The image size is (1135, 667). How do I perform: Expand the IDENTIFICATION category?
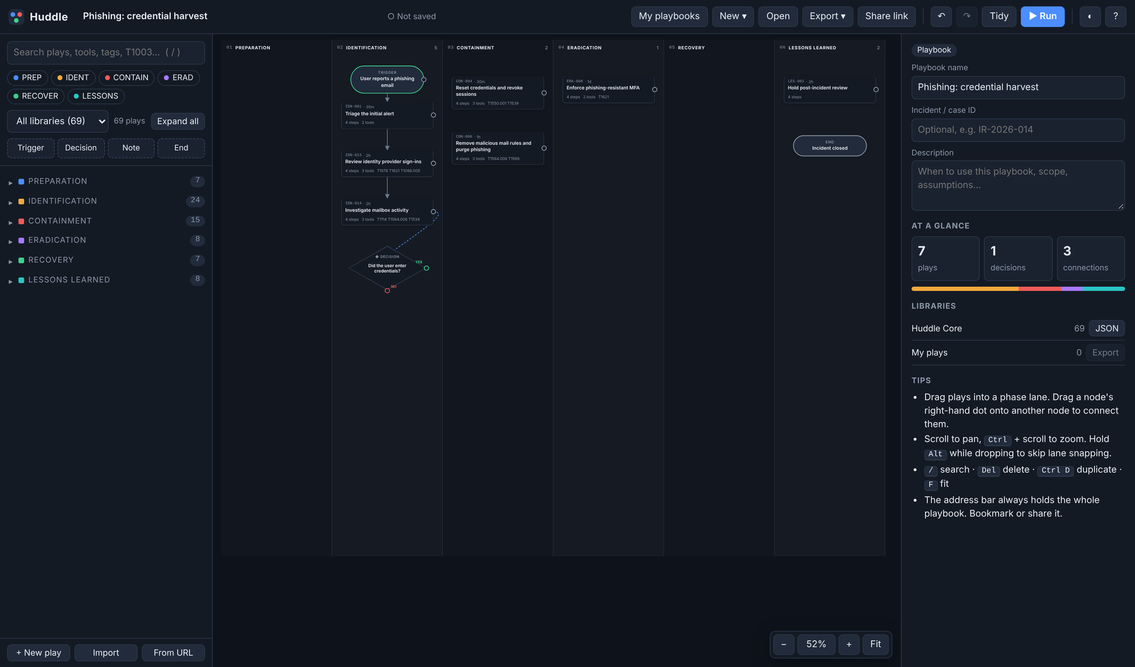(106, 201)
